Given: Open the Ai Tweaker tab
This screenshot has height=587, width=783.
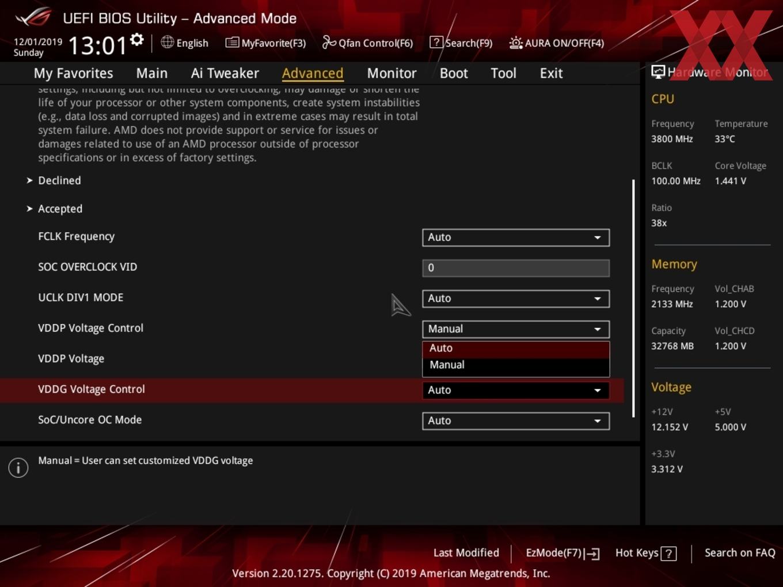Looking at the screenshot, I should pos(225,73).
